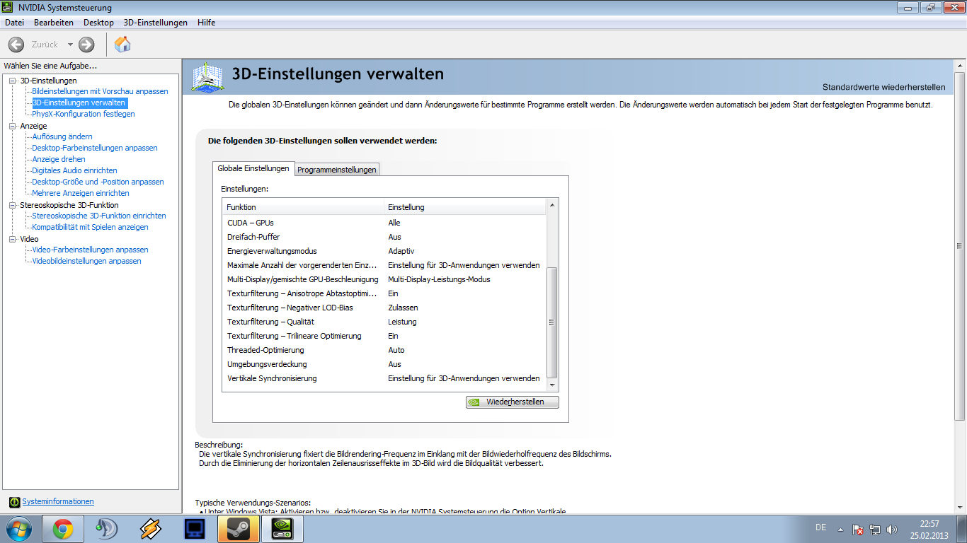Collapse the Anzeige tree node
967x543 pixels.
click(x=12, y=126)
